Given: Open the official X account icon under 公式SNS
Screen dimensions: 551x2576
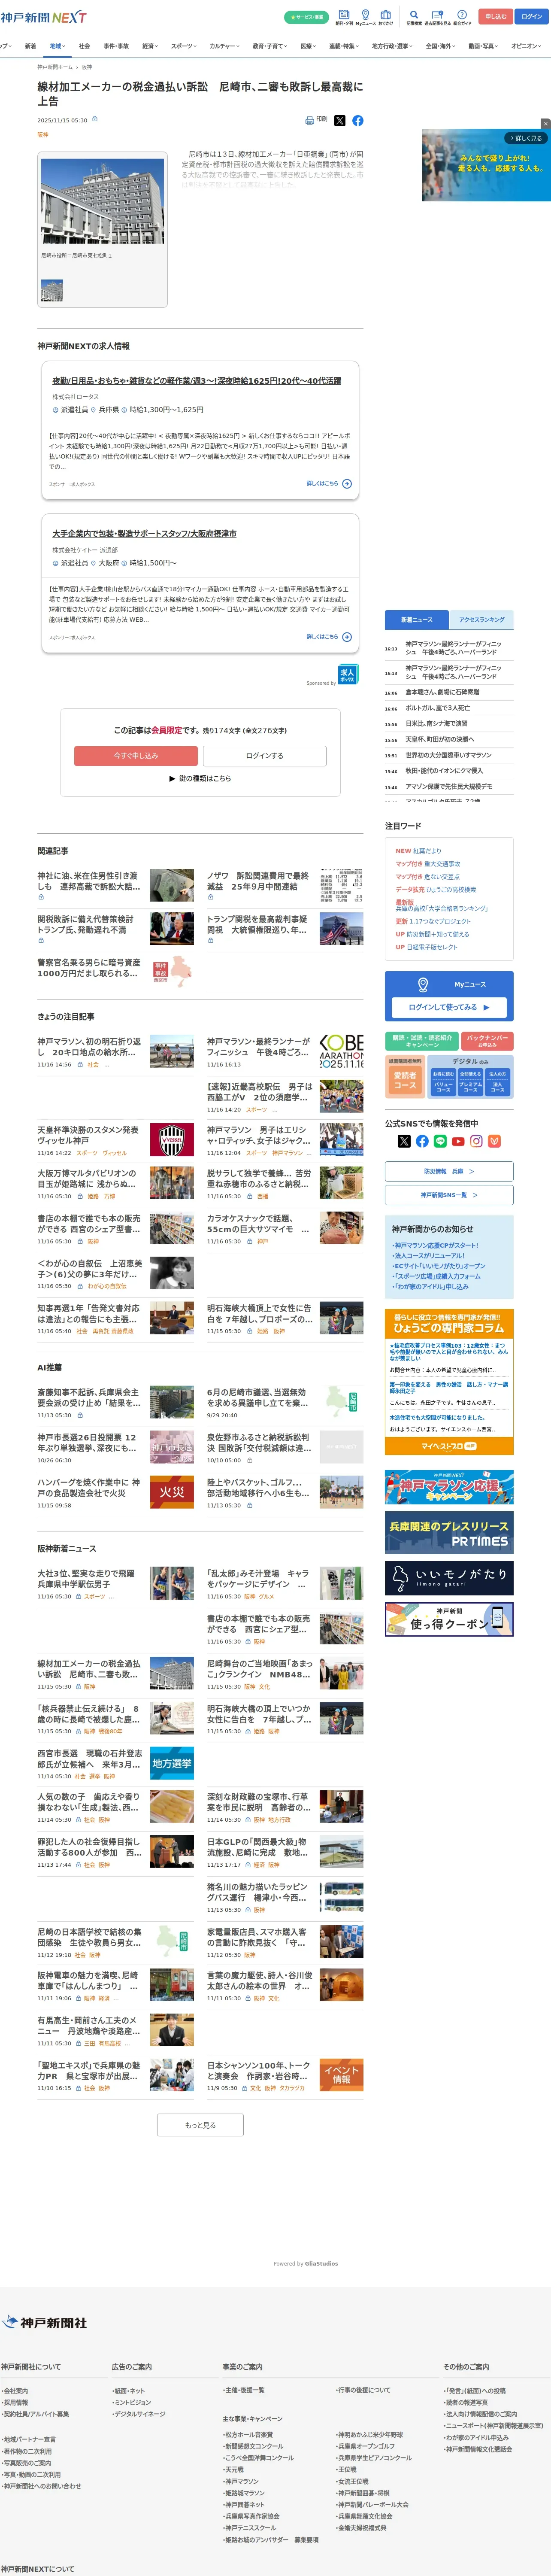Looking at the screenshot, I should click(404, 1141).
